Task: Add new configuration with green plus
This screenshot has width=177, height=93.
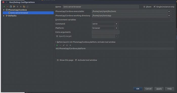Action: 4,7
